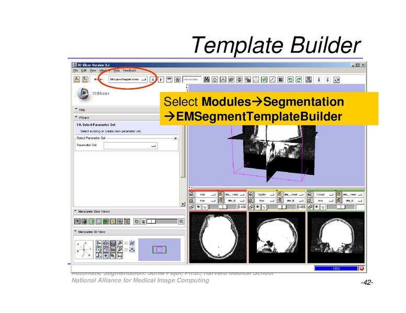Image resolution: width=406 pixels, height=313 pixels.
Task: Go to next module arrow button
Action: click(x=161, y=79)
